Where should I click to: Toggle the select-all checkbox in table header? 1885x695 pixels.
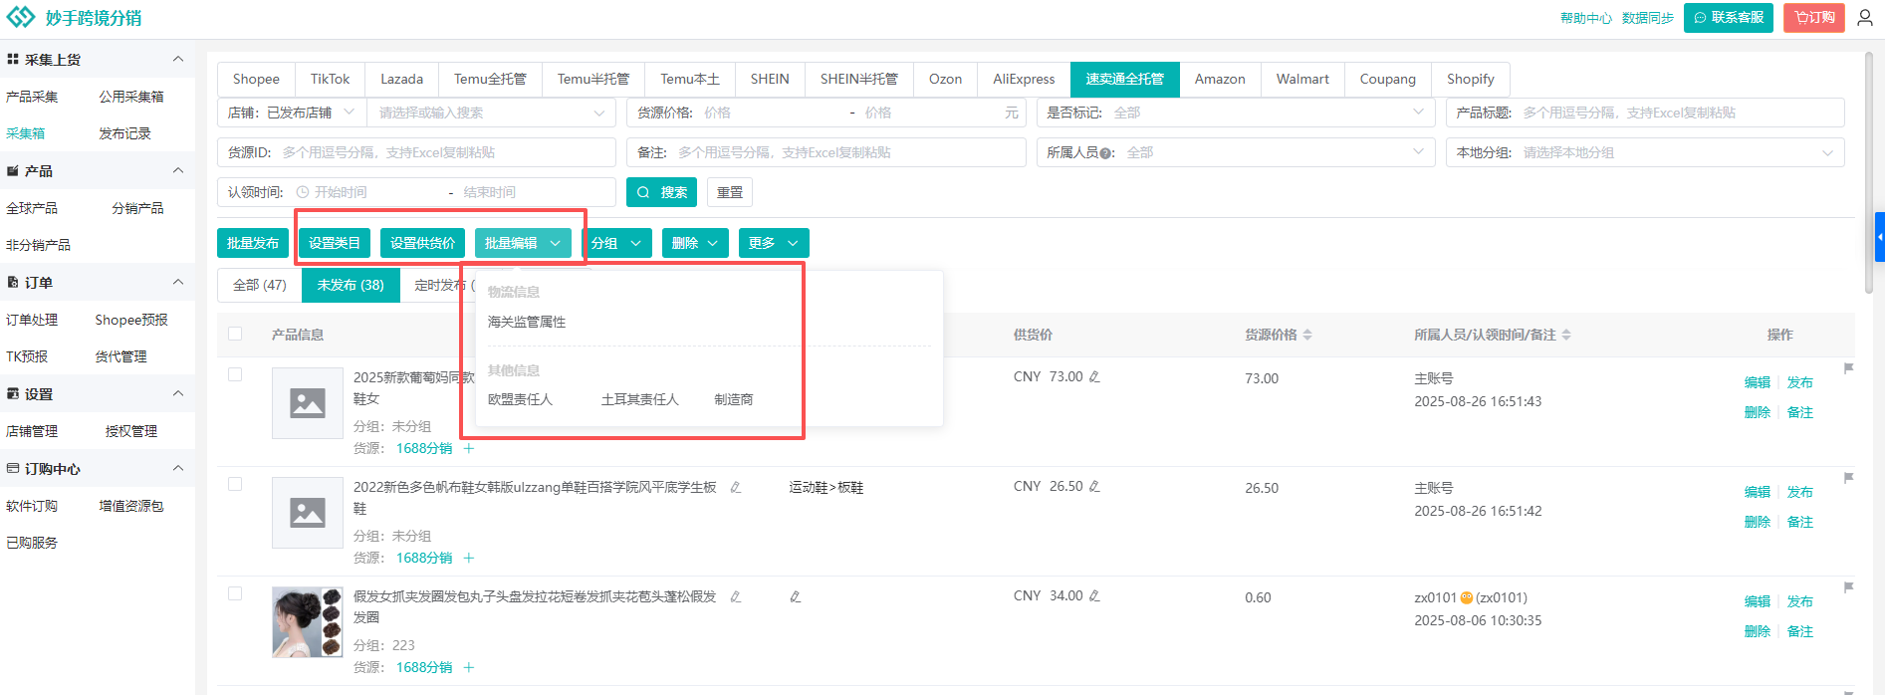click(235, 335)
